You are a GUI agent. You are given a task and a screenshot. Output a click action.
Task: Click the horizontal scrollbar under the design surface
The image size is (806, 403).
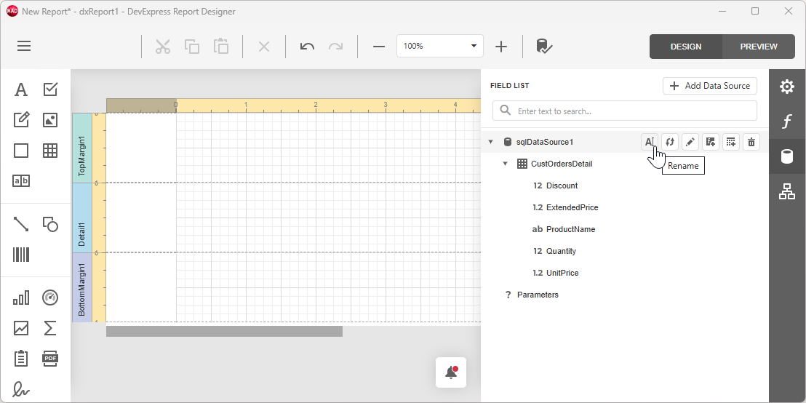[x=224, y=332]
